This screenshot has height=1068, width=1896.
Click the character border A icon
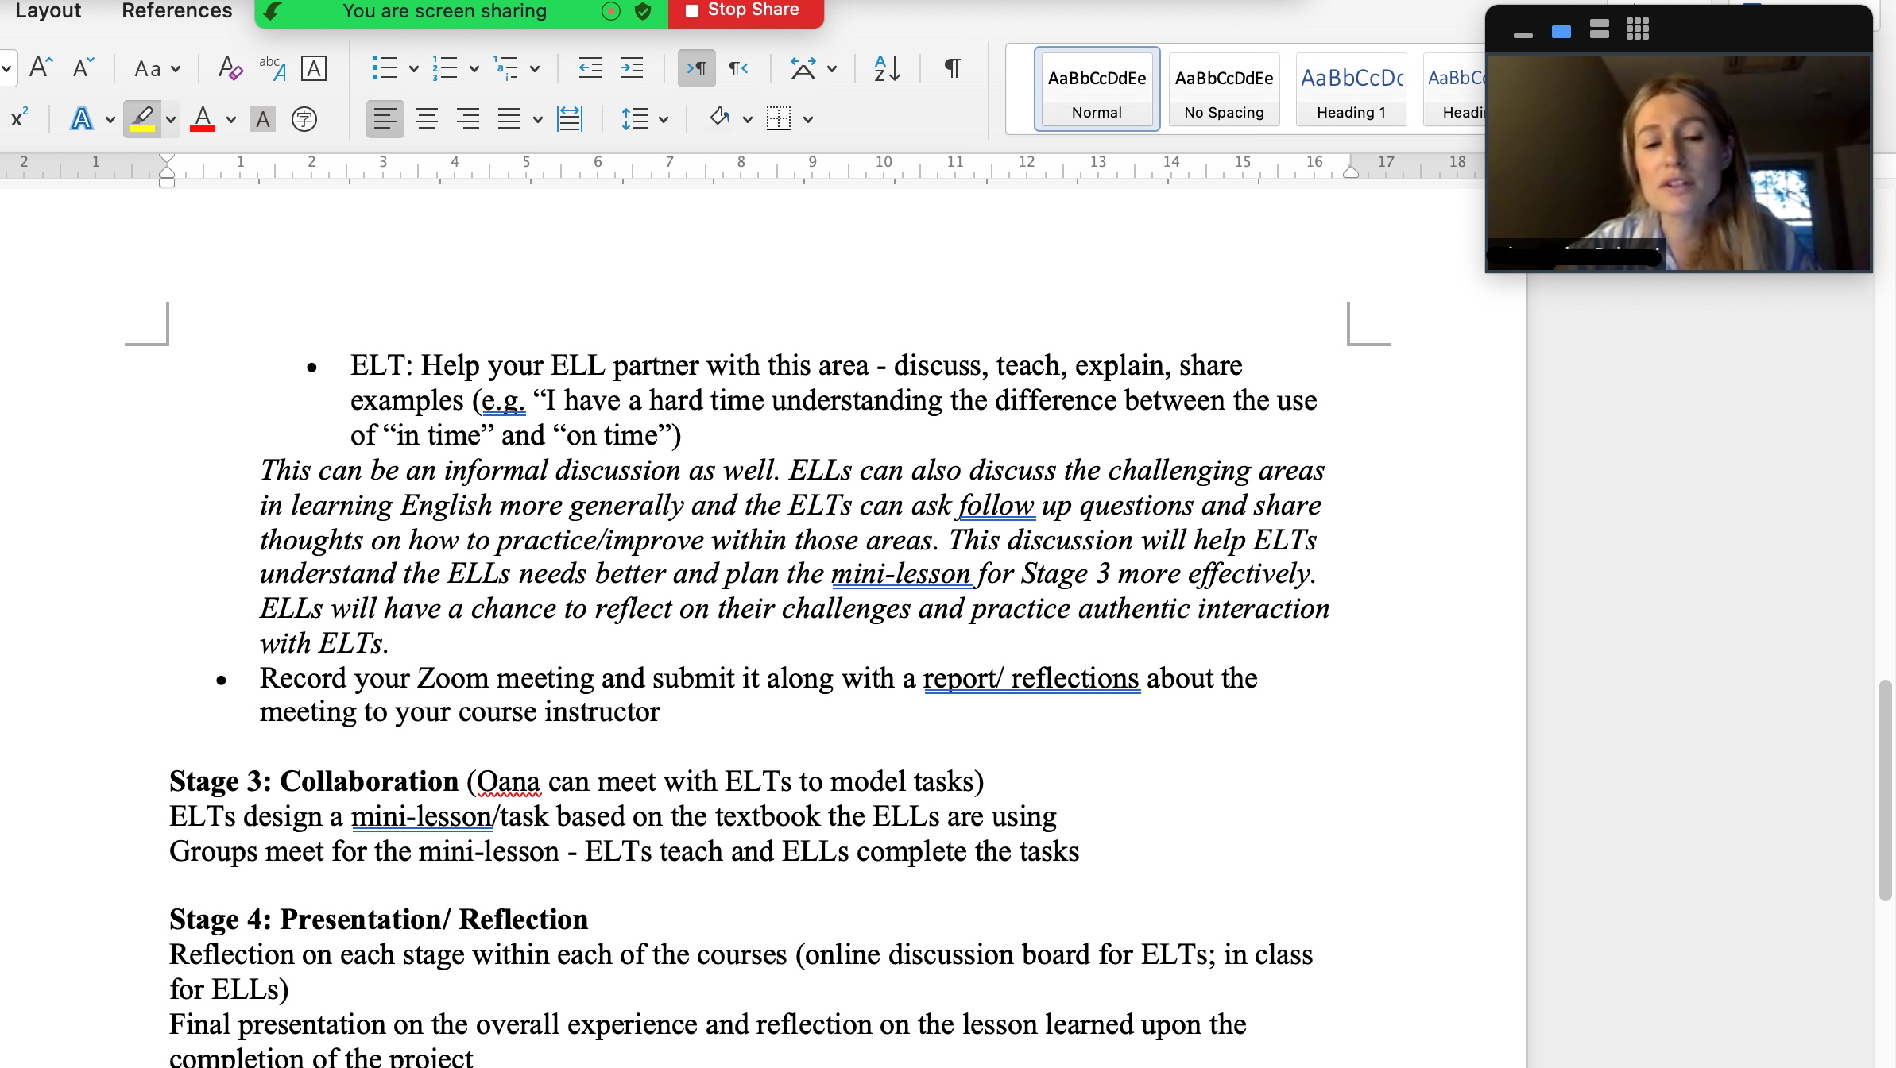[x=314, y=68]
